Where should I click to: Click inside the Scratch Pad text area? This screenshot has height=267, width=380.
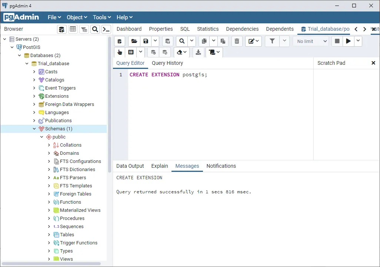(x=347, y=114)
